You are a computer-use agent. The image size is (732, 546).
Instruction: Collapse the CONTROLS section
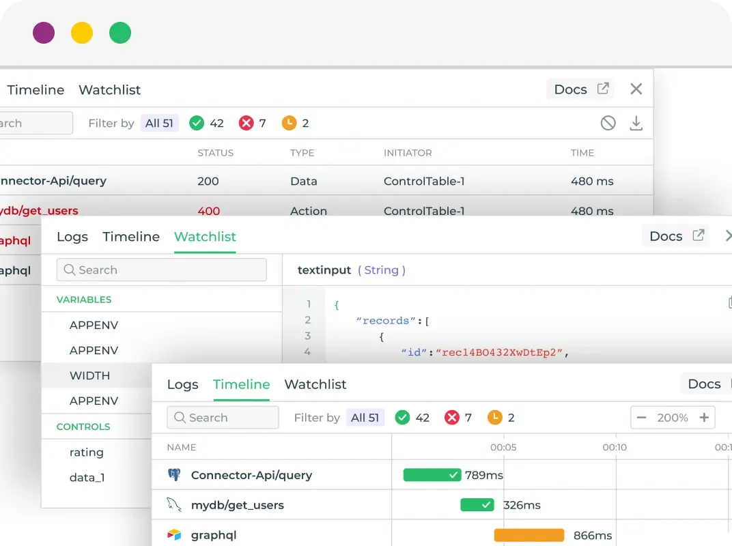tap(83, 427)
